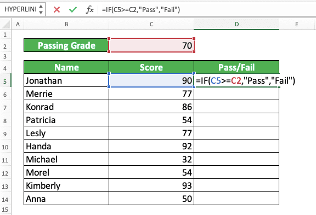Select Anna's score 50

coord(151,199)
